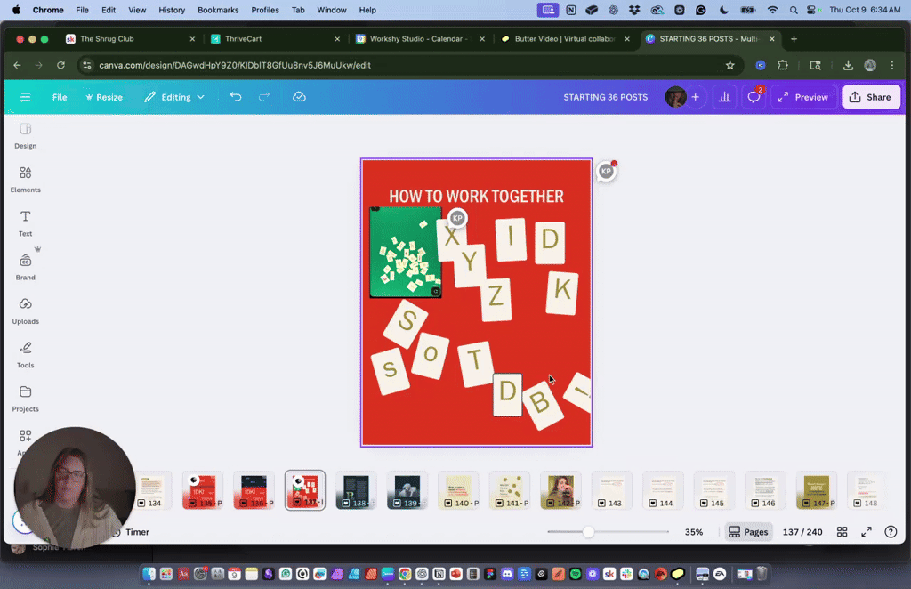
Task: Open the Profiles menu in menu bar
Action: [x=265, y=10]
